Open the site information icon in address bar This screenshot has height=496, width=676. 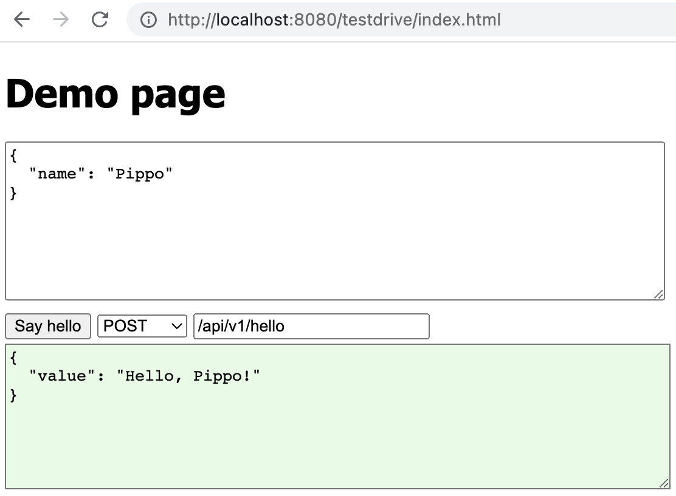pyautogui.click(x=148, y=19)
